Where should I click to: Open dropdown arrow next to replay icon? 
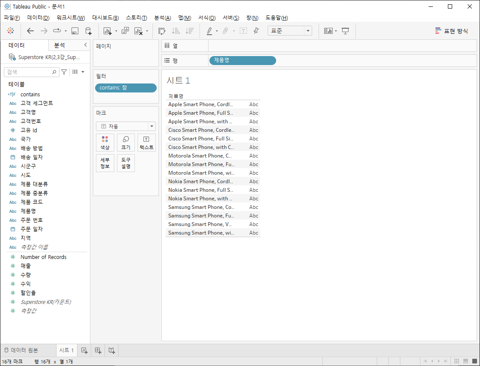(x=66, y=31)
